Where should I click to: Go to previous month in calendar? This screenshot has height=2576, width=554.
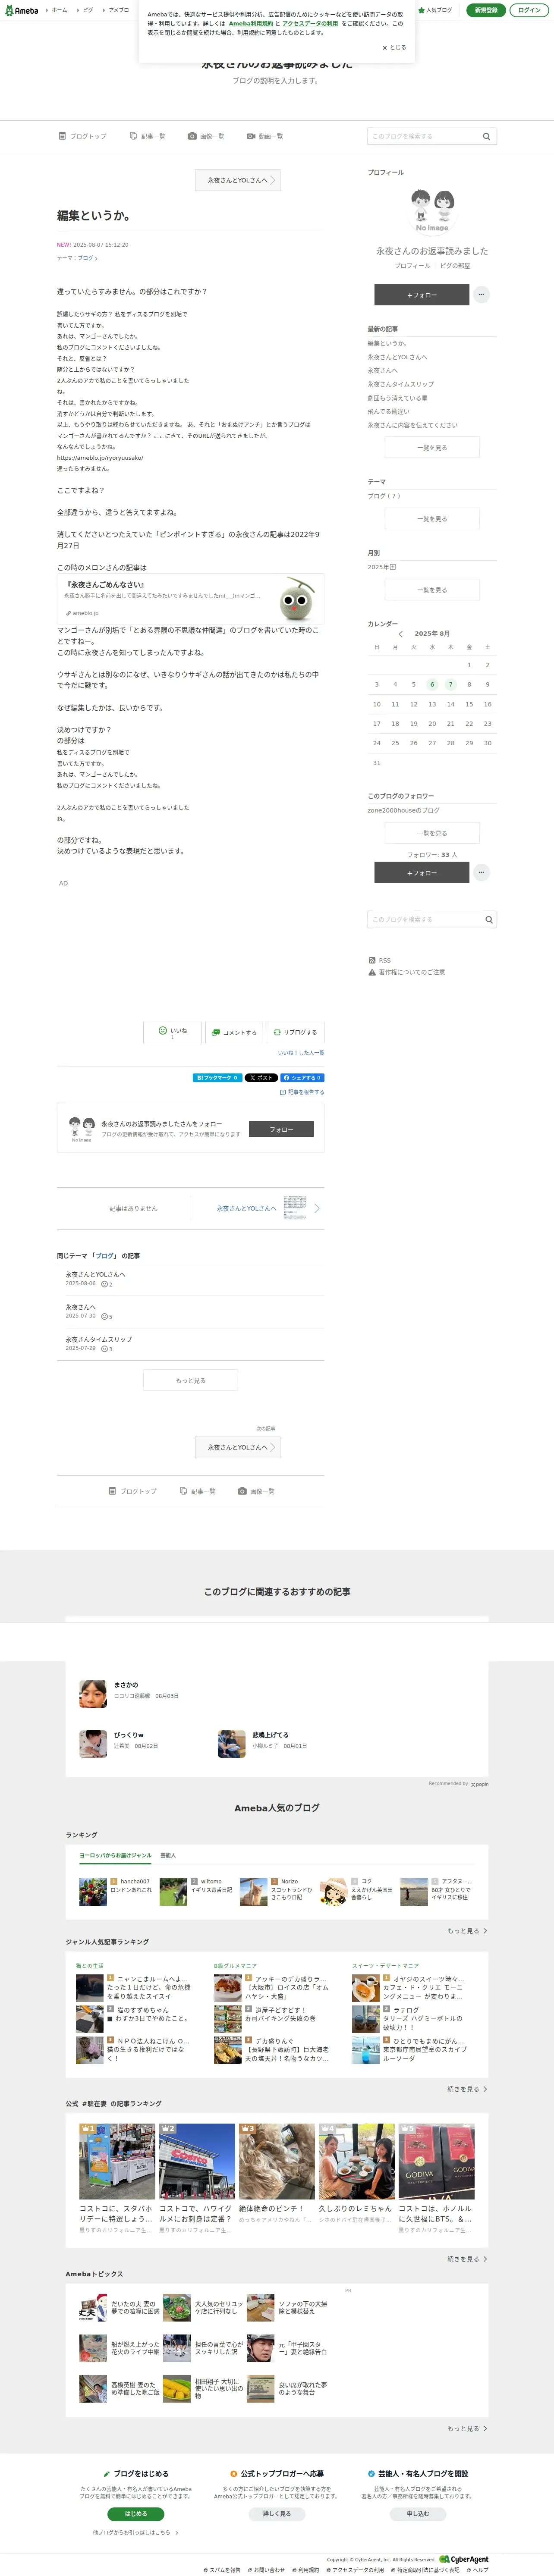pyautogui.click(x=400, y=634)
